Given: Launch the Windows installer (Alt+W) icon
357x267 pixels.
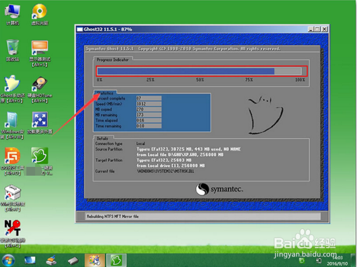Looking at the screenshot, I should (x=12, y=125).
